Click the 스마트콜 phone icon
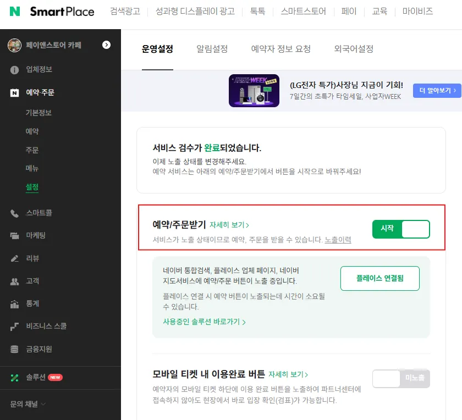 click(14, 213)
